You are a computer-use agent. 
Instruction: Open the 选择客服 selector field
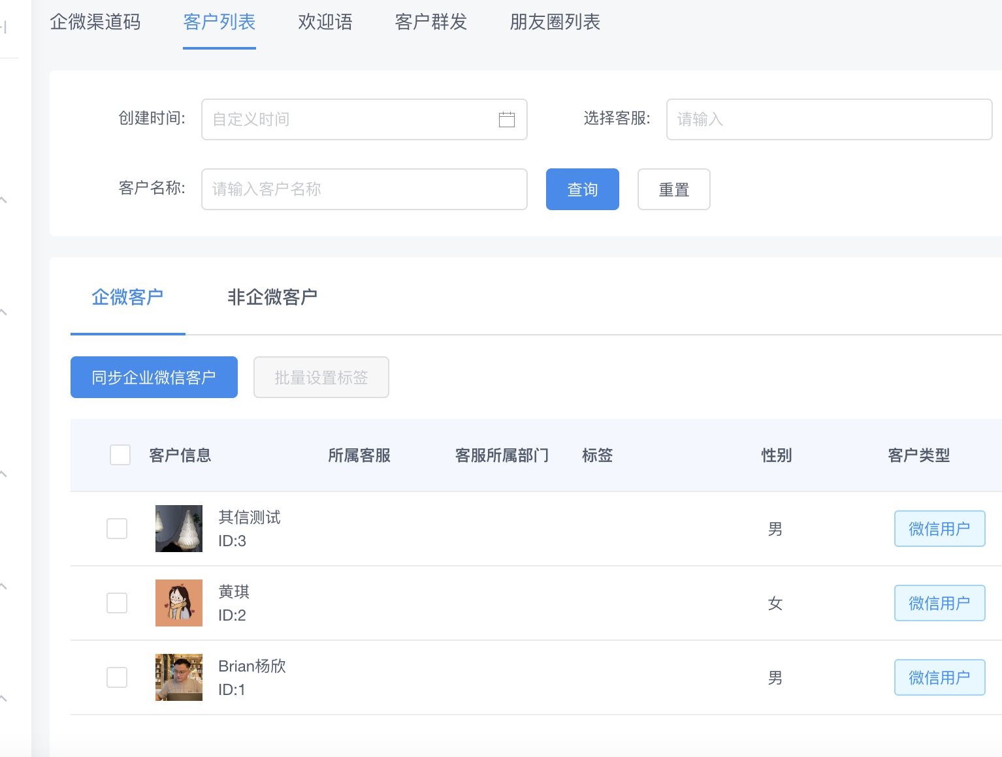(828, 119)
